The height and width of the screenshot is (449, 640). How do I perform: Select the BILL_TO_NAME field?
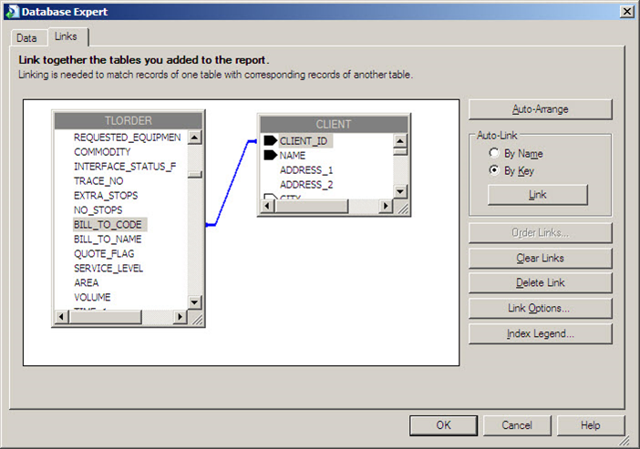[x=108, y=239]
